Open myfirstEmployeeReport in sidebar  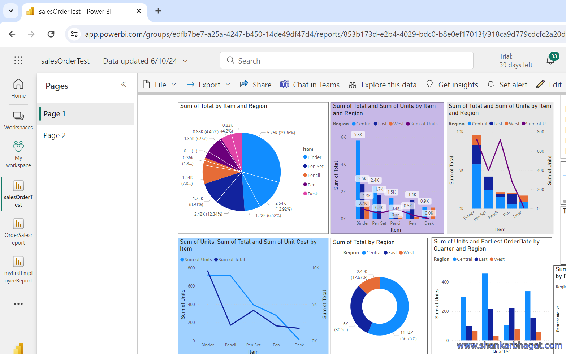(18, 269)
